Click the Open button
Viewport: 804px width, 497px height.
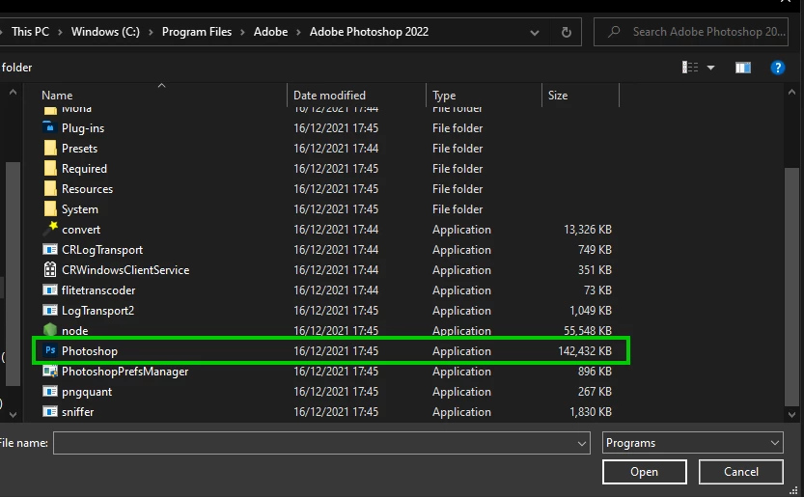(x=645, y=472)
